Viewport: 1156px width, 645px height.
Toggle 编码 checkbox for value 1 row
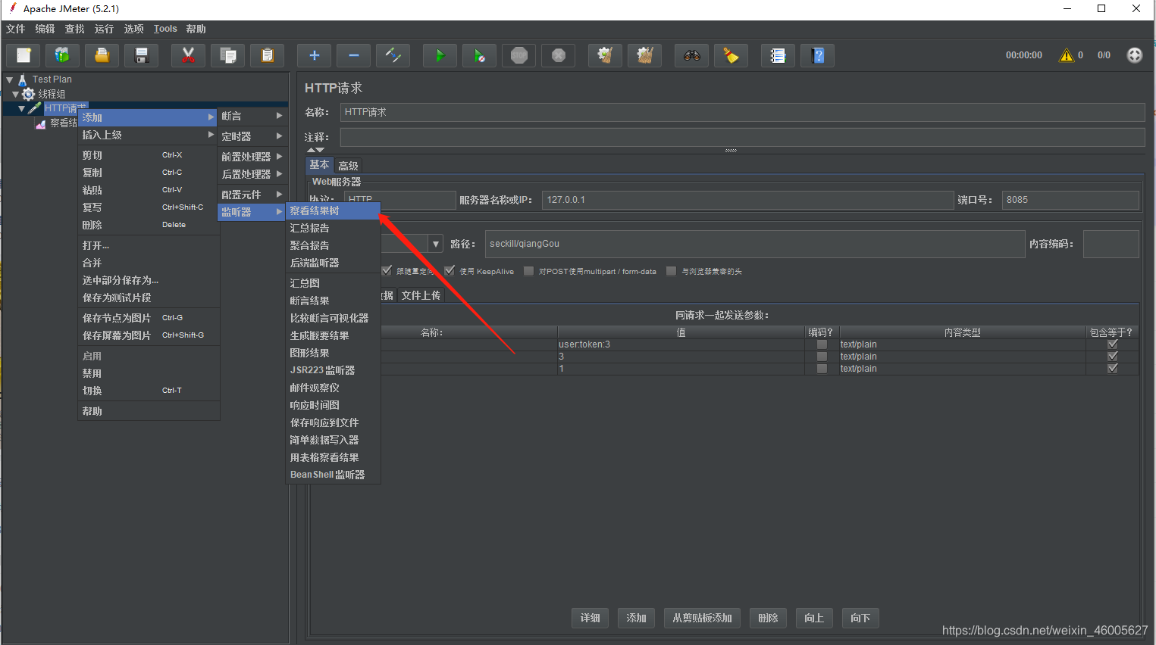tap(822, 369)
